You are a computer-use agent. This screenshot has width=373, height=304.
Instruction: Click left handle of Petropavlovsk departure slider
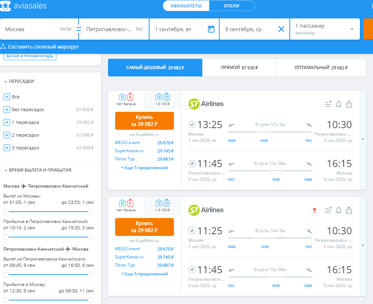pyautogui.click(x=6, y=275)
